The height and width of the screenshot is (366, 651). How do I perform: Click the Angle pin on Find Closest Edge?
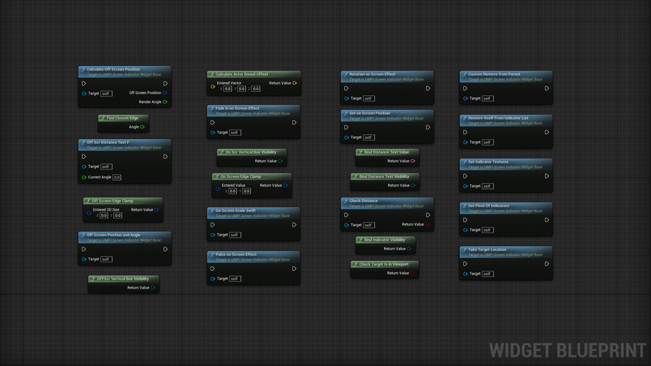pyautogui.click(x=143, y=127)
